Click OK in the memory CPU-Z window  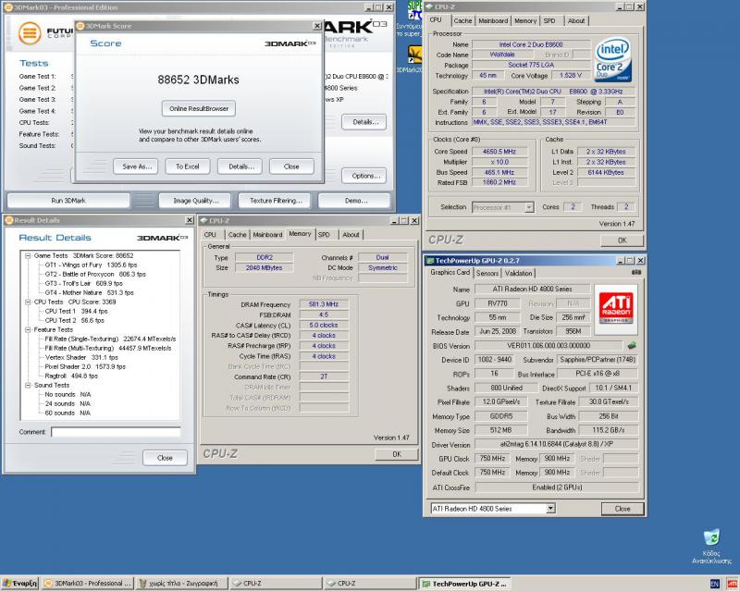point(397,454)
